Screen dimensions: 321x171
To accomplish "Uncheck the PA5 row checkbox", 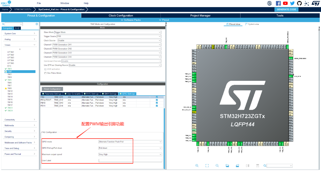I will tap(157, 97).
